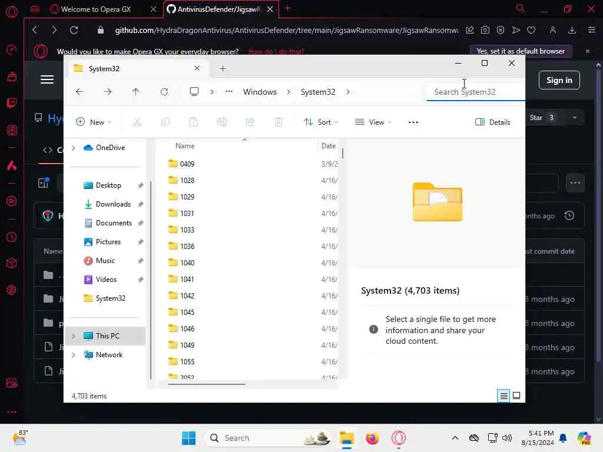Select Pictures in navigation pane
The width and height of the screenshot is (603, 452).
click(108, 242)
